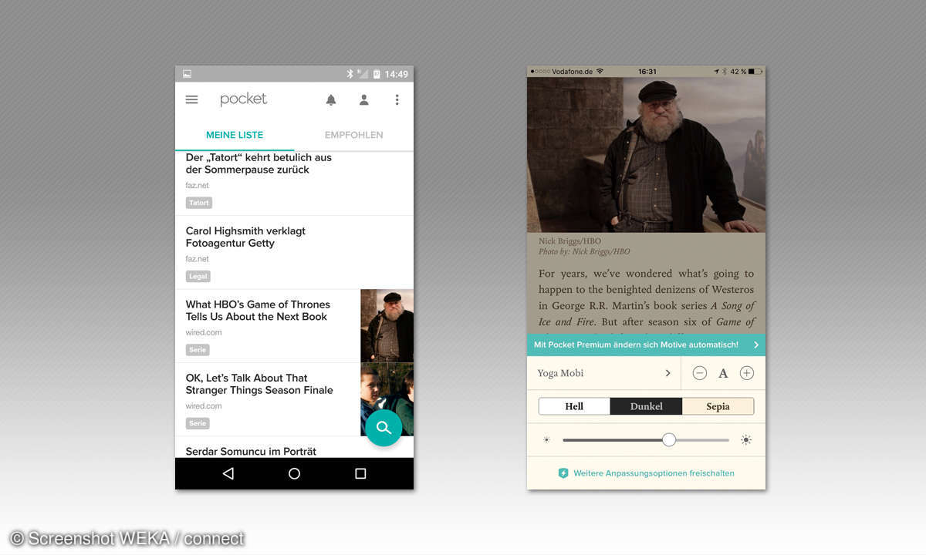Open 'Carol Highsmith verklagt Fotoagentur Getty' article

[245, 237]
